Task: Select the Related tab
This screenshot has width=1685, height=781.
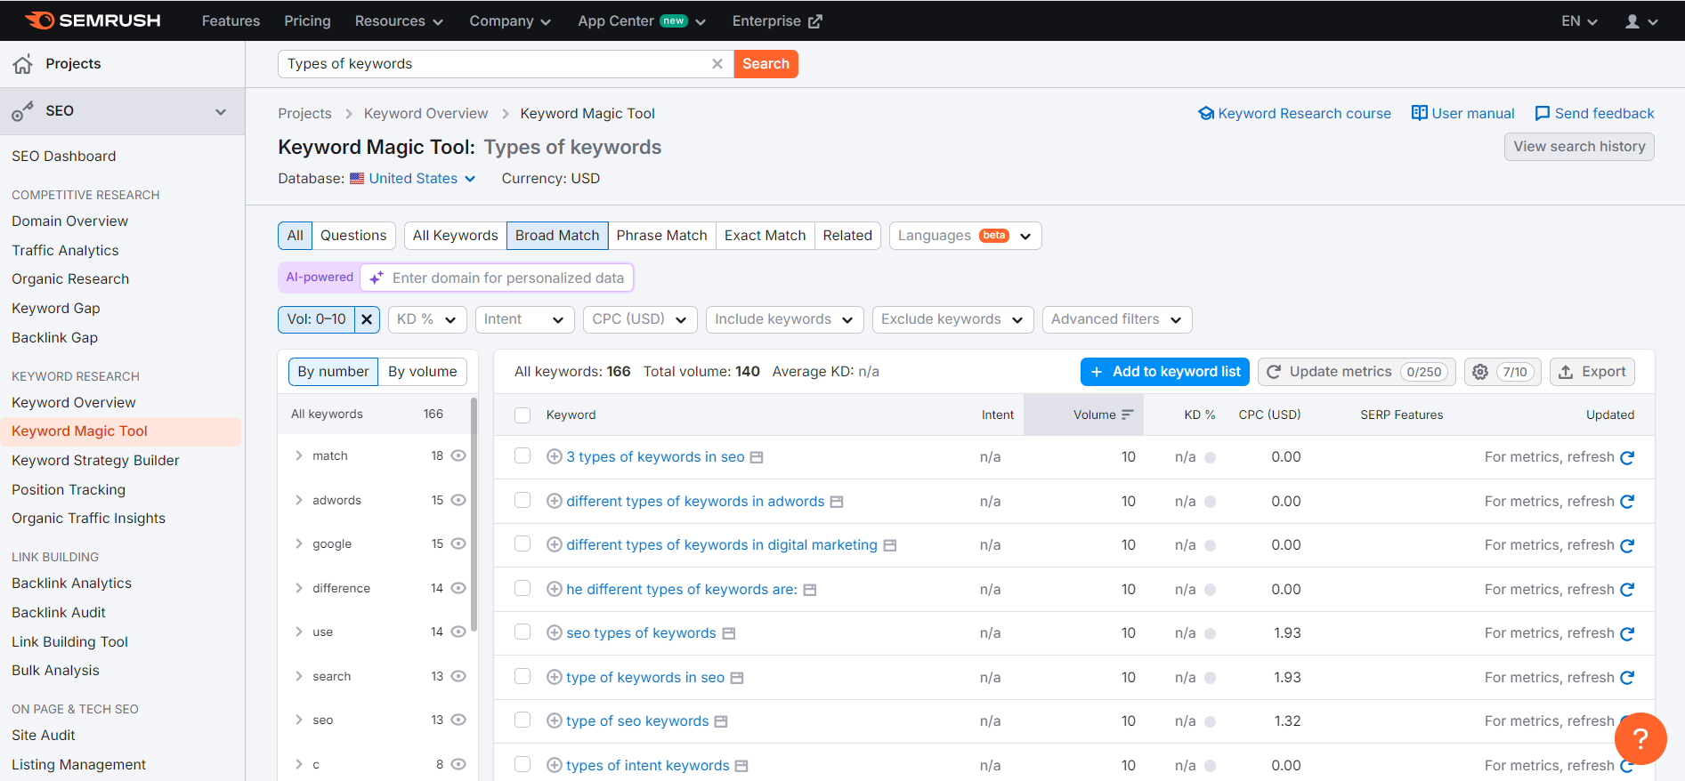Action: click(847, 236)
